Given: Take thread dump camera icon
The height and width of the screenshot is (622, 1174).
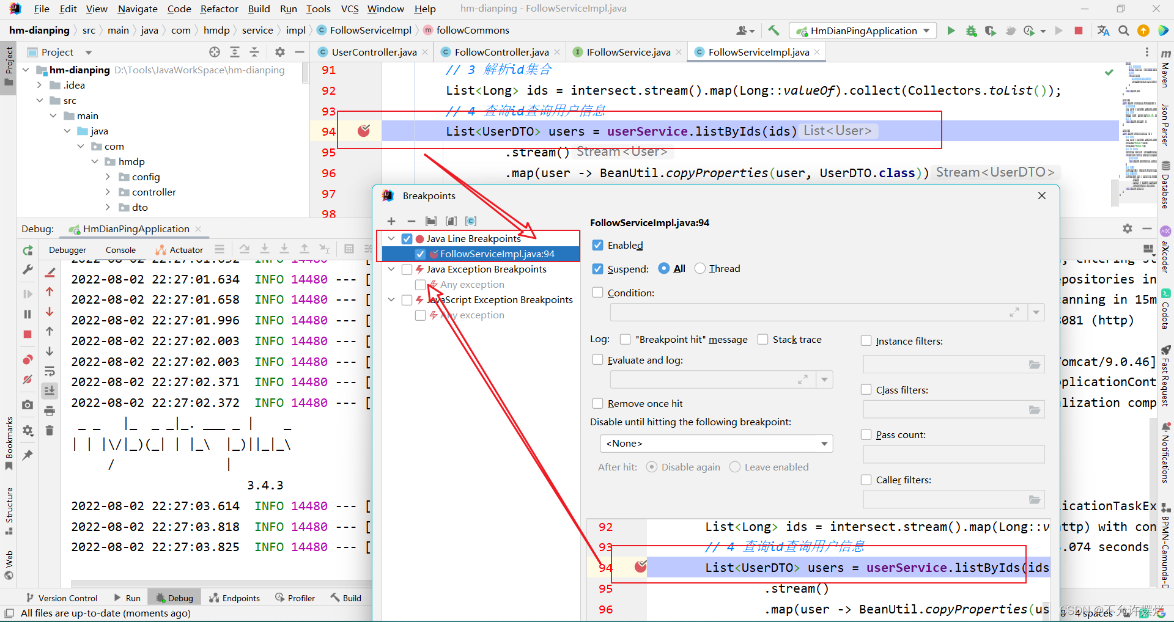Looking at the screenshot, I should pos(28,404).
